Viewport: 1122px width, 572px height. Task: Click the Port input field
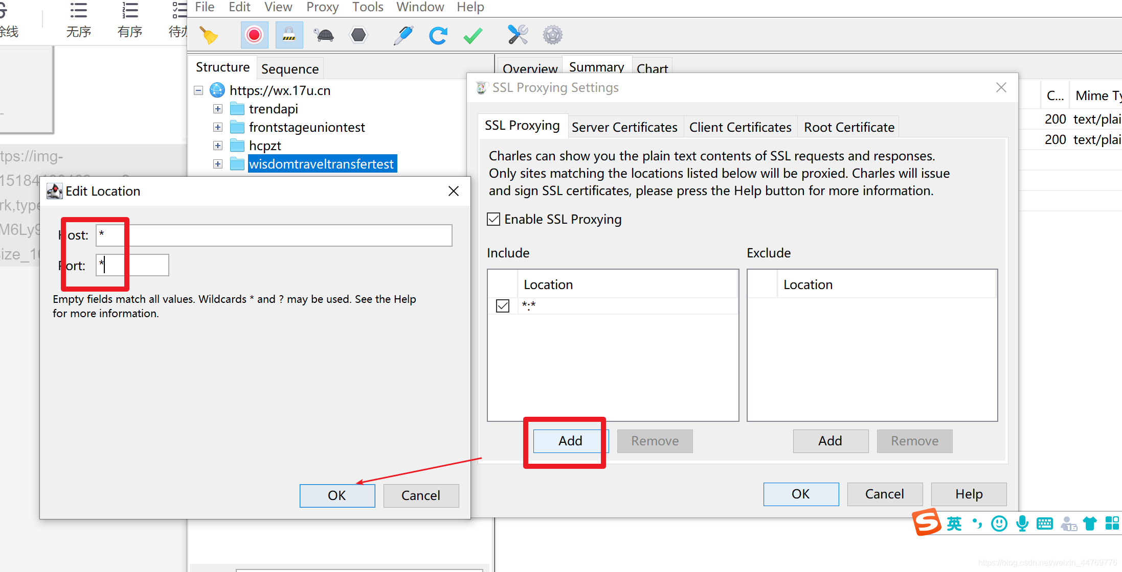[x=132, y=265]
